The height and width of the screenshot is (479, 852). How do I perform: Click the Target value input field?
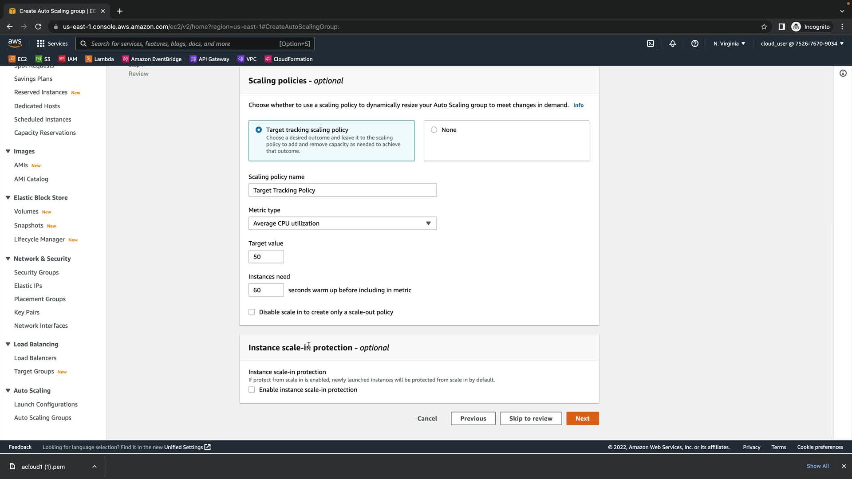click(x=266, y=257)
